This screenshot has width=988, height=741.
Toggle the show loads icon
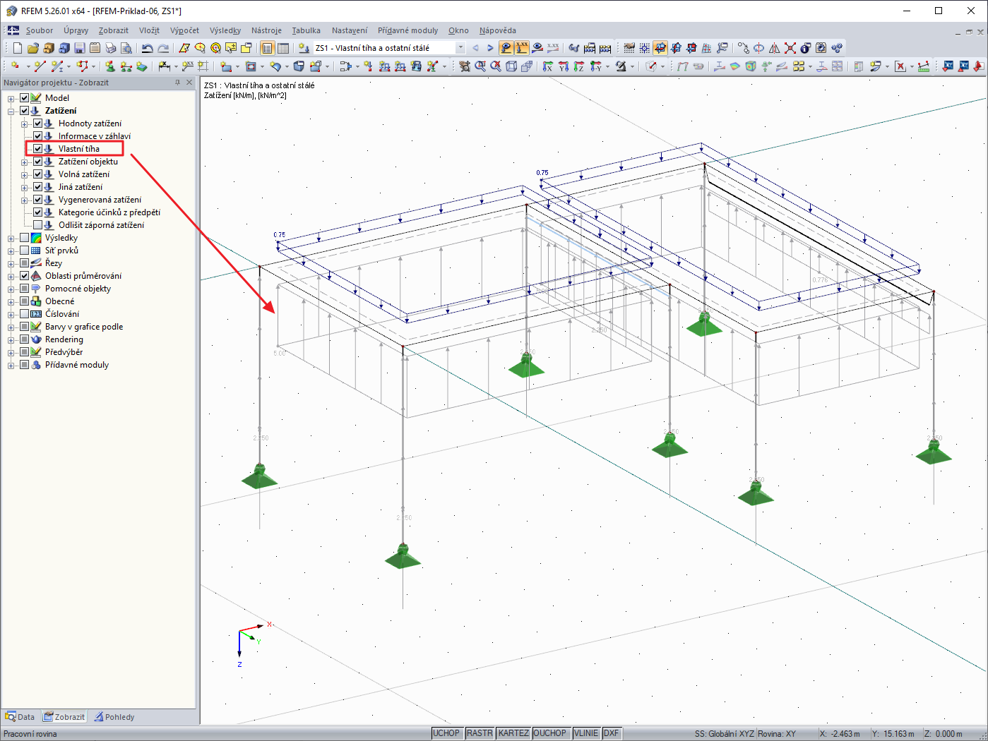506,48
